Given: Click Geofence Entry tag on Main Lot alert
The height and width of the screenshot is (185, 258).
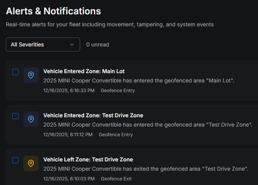Looking at the screenshot, I should click(118, 91).
